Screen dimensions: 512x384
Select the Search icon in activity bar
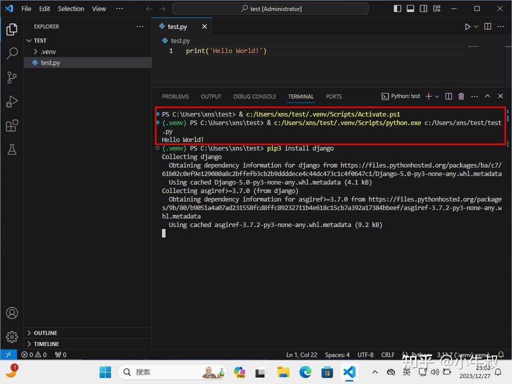(12, 53)
